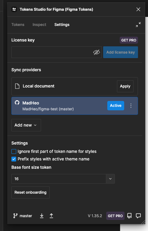This screenshot has width=148, height=231.
Task: Open the Add new provider dropdown
Action: click(x=26, y=125)
